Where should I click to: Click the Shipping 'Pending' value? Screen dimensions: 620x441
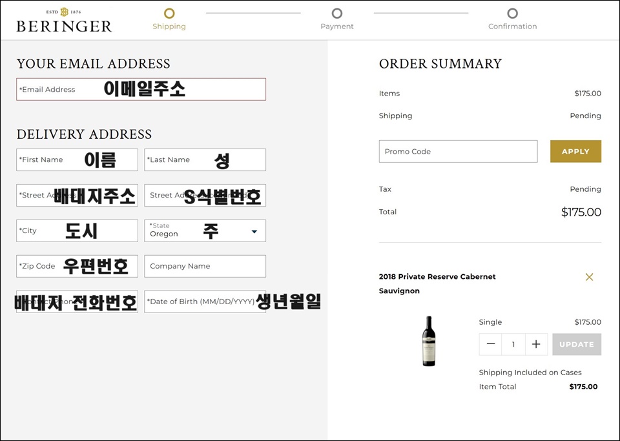coord(585,116)
